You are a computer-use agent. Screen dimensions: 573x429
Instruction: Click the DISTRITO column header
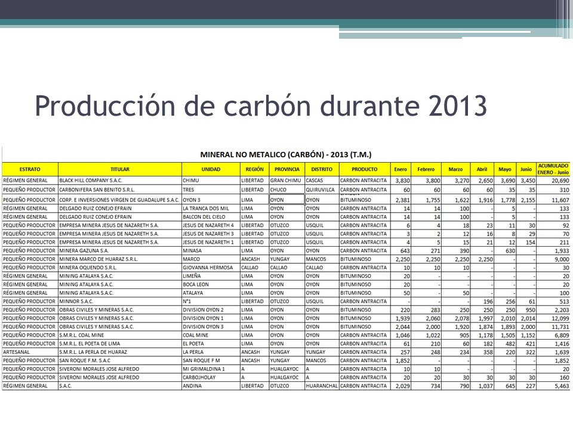[x=322, y=169]
